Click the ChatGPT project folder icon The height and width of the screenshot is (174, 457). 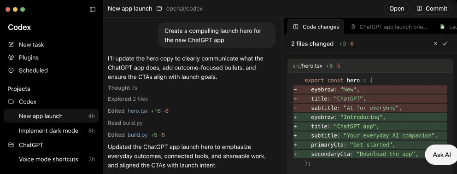(x=11, y=145)
